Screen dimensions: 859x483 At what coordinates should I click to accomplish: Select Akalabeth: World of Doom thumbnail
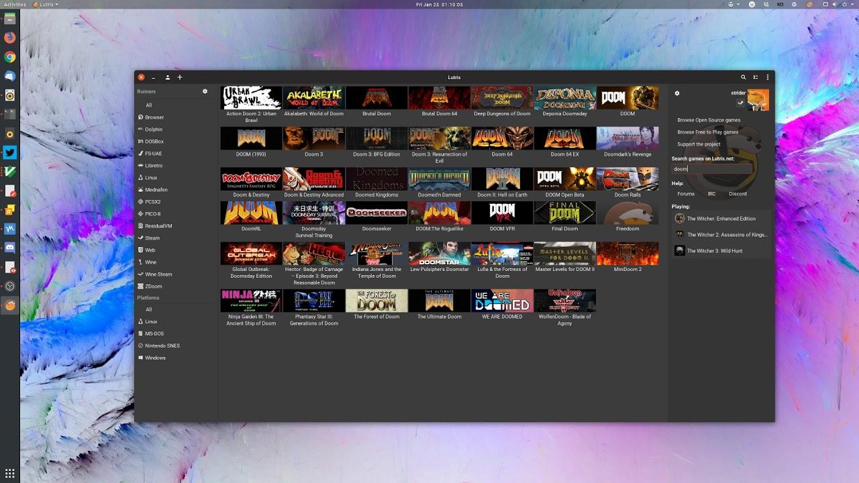click(314, 98)
